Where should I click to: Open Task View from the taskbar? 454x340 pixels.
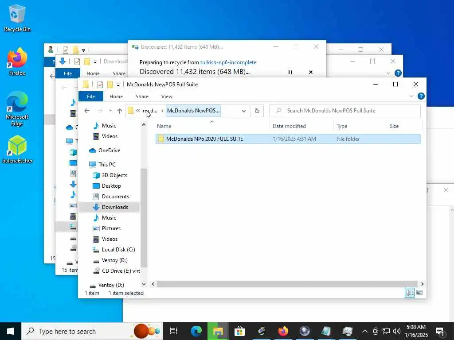click(x=173, y=331)
